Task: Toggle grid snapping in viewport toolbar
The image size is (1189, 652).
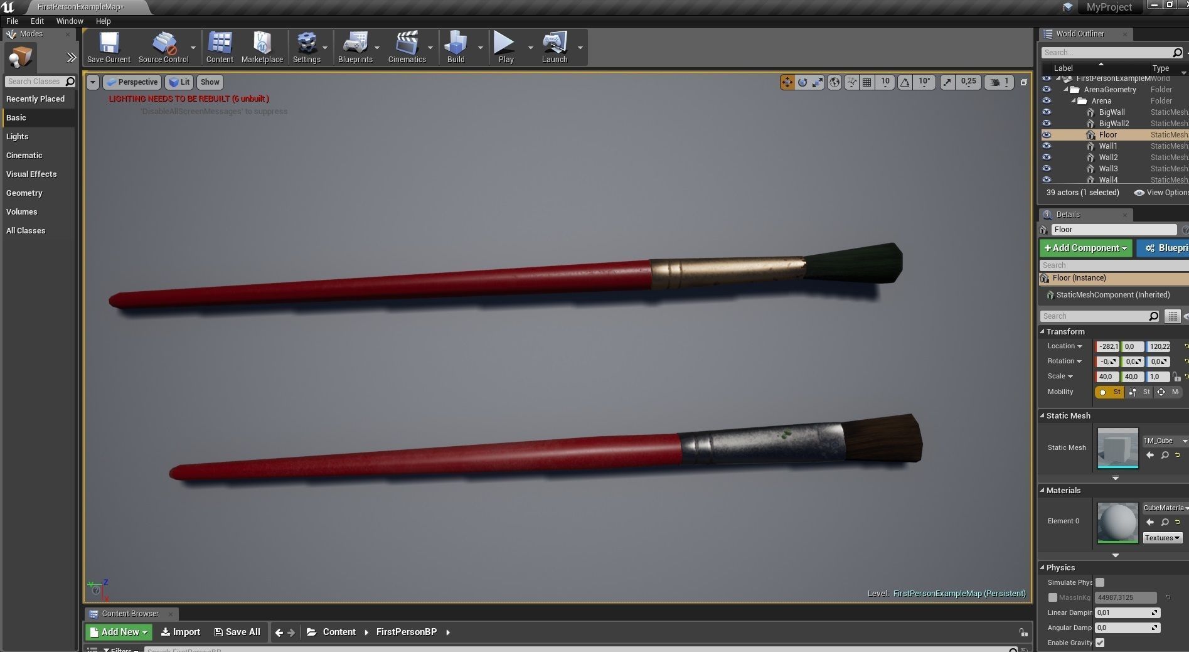Action: (866, 82)
